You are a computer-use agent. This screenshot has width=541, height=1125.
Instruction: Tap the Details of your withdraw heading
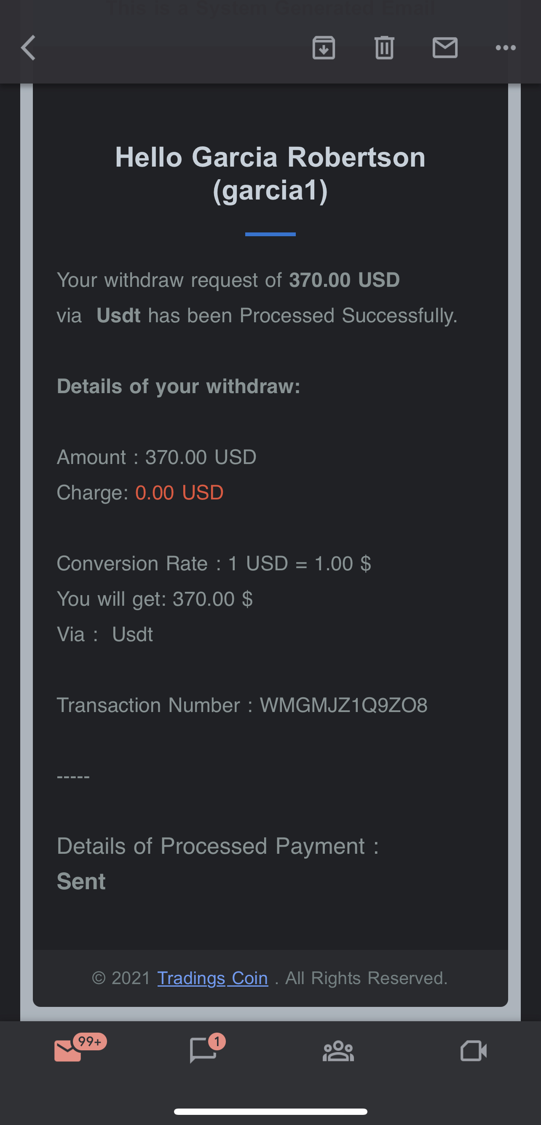(179, 386)
